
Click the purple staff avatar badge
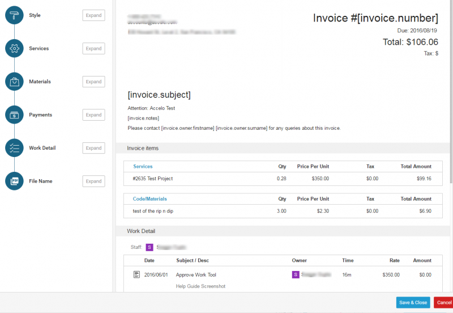click(149, 247)
